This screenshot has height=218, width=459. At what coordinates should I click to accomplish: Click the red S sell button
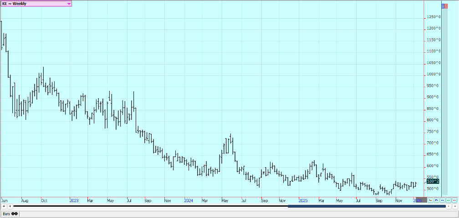[x=446, y=6]
